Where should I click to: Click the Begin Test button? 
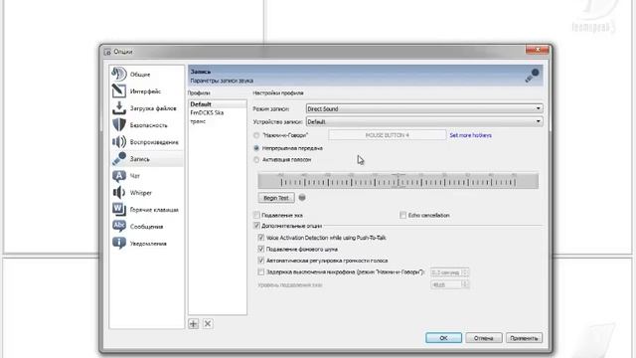pyautogui.click(x=276, y=198)
